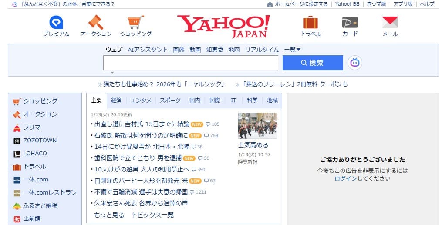Image resolution: width=442 pixels, height=225 pixels.
Task: Switch to the 国際 news tab
Action: pyautogui.click(x=215, y=100)
